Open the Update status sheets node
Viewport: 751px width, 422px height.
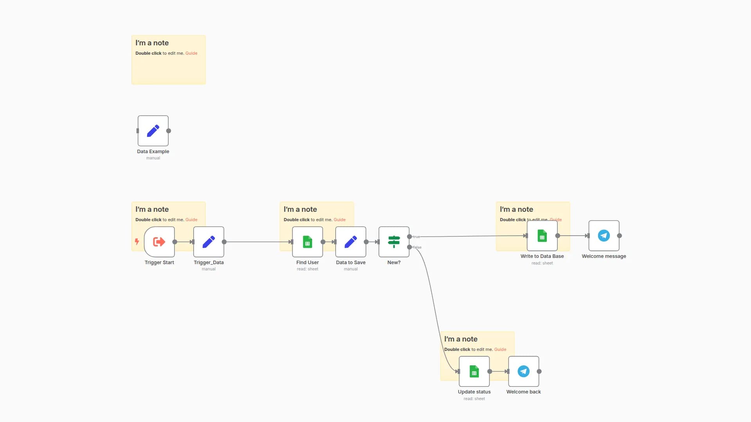coord(474,371)
